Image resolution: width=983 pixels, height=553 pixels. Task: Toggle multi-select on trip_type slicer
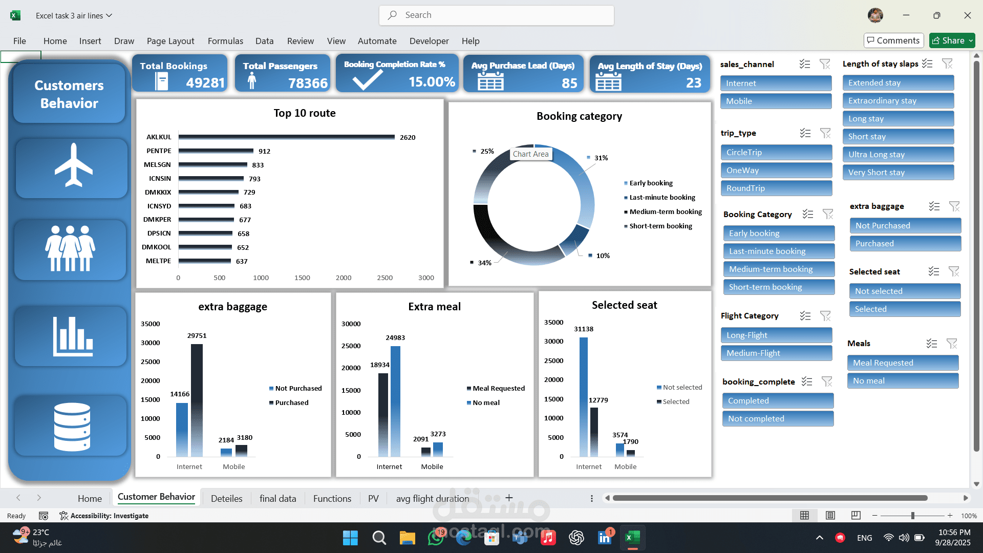click(805, 133)
